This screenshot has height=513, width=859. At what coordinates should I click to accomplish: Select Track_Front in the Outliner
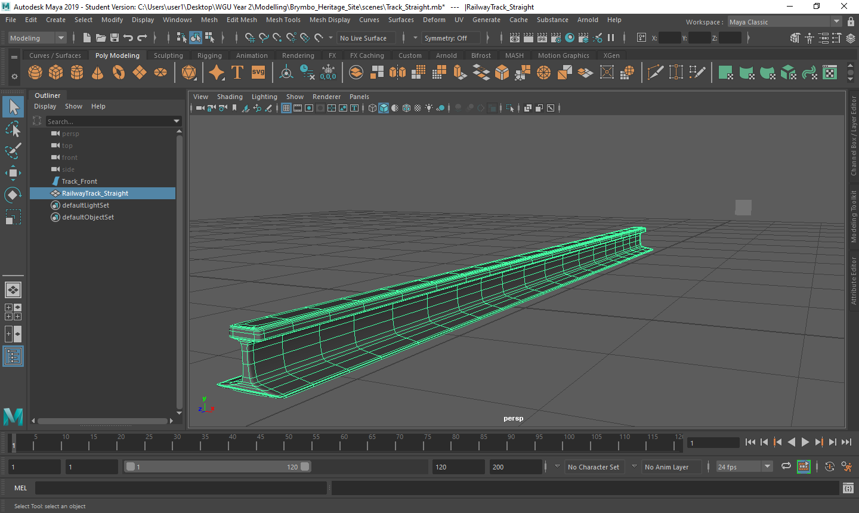click(79, 181)
